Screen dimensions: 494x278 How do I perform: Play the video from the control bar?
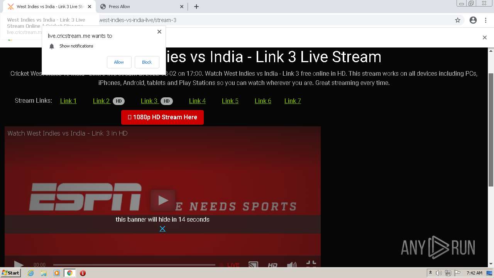pos(19,264)
